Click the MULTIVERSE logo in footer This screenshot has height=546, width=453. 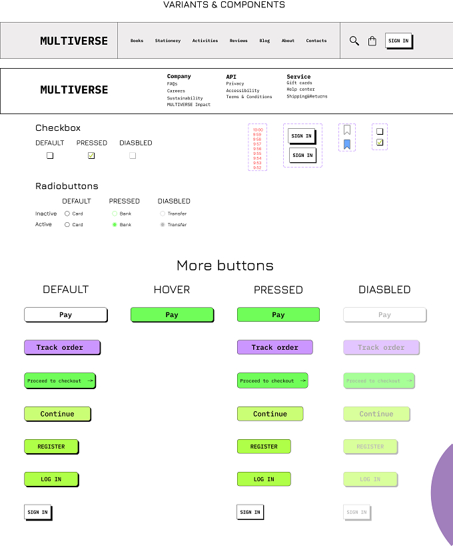(x=74, y=90)
